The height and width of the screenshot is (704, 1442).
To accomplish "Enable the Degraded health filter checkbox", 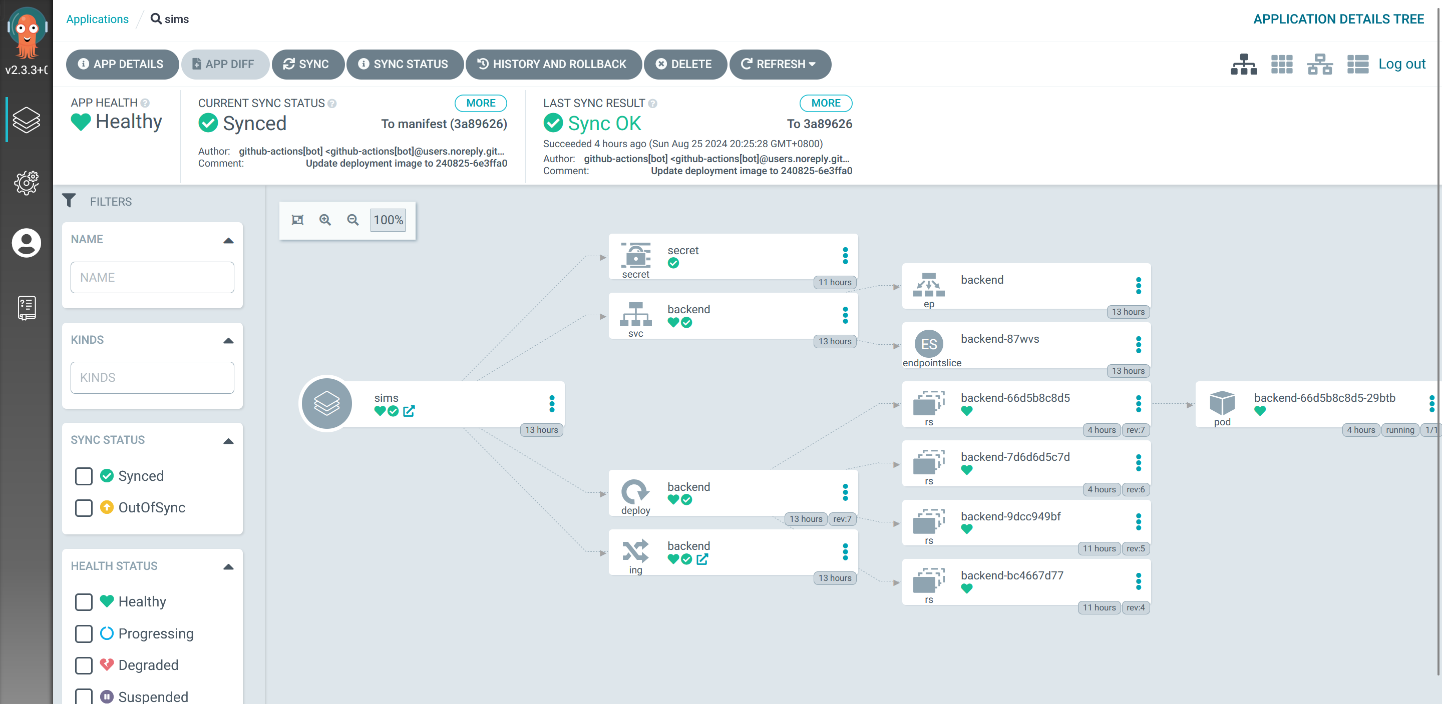I will [84, 665].
